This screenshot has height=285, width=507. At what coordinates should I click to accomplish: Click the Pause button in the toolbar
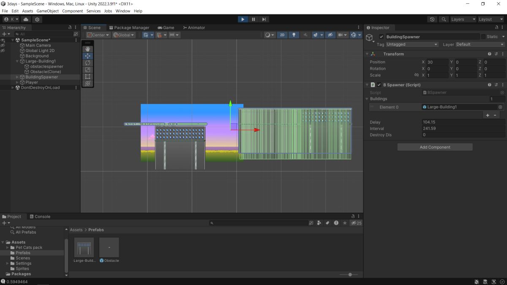[253, 19]
